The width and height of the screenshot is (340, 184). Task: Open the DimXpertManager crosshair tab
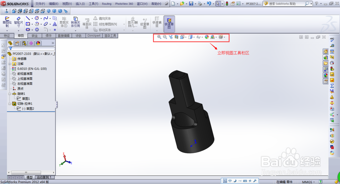(x=31, y=43)
